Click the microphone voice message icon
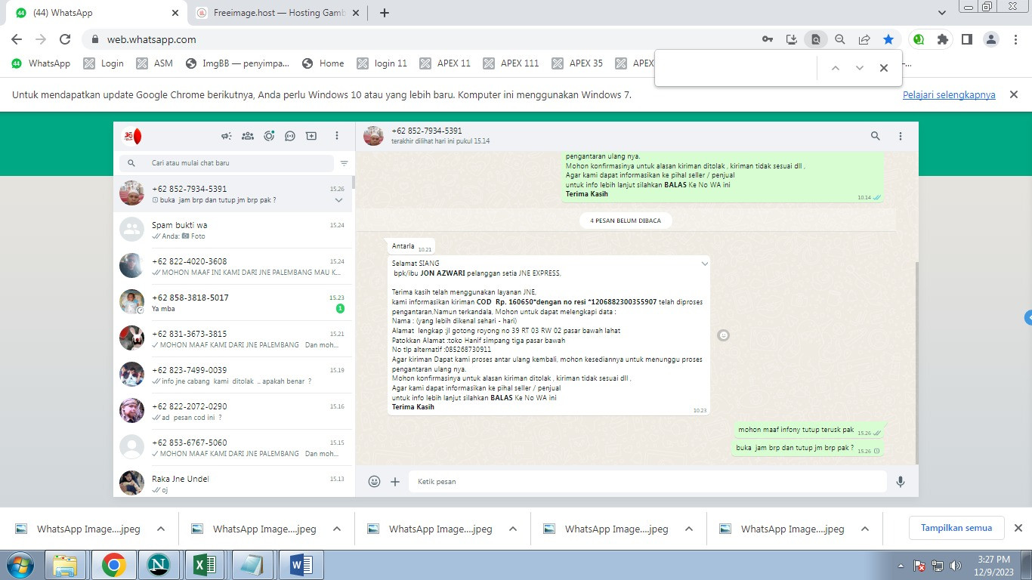Screen dimensions: 1032x580 (901, 481)
